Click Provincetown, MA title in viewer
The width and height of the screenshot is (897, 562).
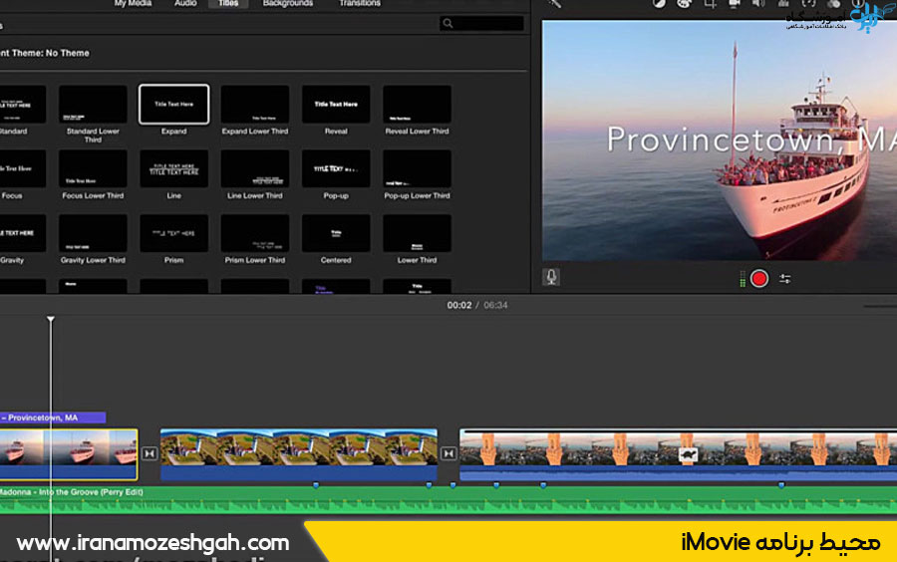(751, 140)
